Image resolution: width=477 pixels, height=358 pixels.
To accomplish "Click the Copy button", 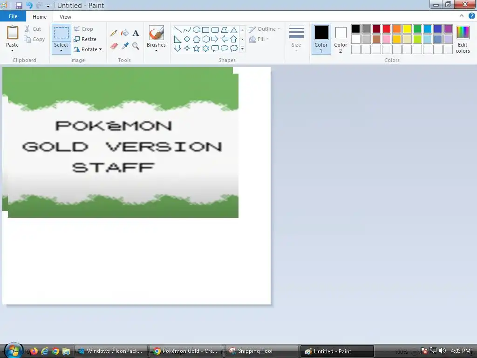I will pyautogui.click(x=34, y=39).
